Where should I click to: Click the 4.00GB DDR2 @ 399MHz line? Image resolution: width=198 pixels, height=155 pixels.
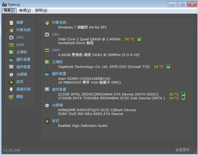point(99,55)
